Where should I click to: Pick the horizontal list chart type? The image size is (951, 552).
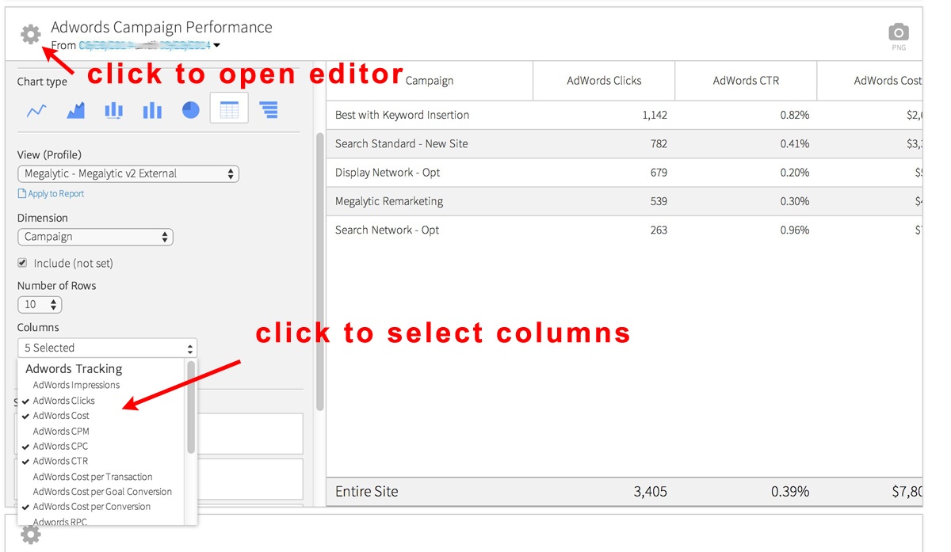click(x=269, y=110)
